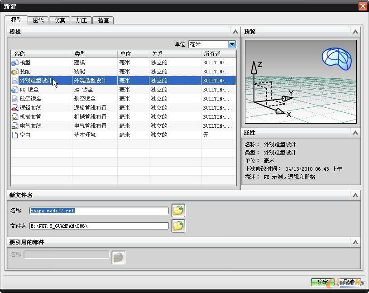369x293 pixels.
Task: Open the 仿真 simulation tab
Action: pos(60,20)
